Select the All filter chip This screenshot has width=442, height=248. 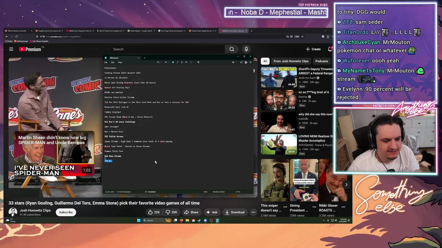coord(265,61)
